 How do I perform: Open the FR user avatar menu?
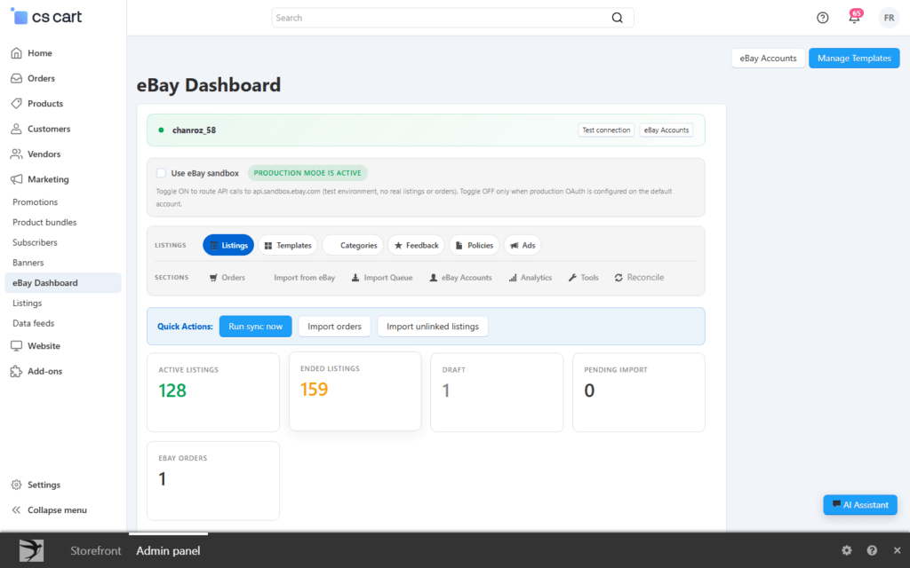pos(889,18)
